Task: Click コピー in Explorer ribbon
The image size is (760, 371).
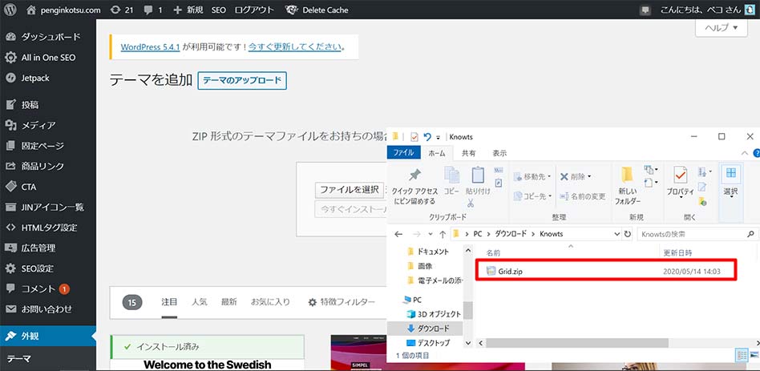Action: [x=451, y=182]
